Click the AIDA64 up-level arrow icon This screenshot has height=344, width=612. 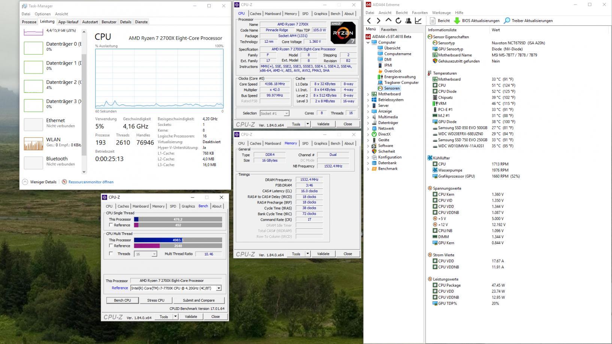pos(388,20)
